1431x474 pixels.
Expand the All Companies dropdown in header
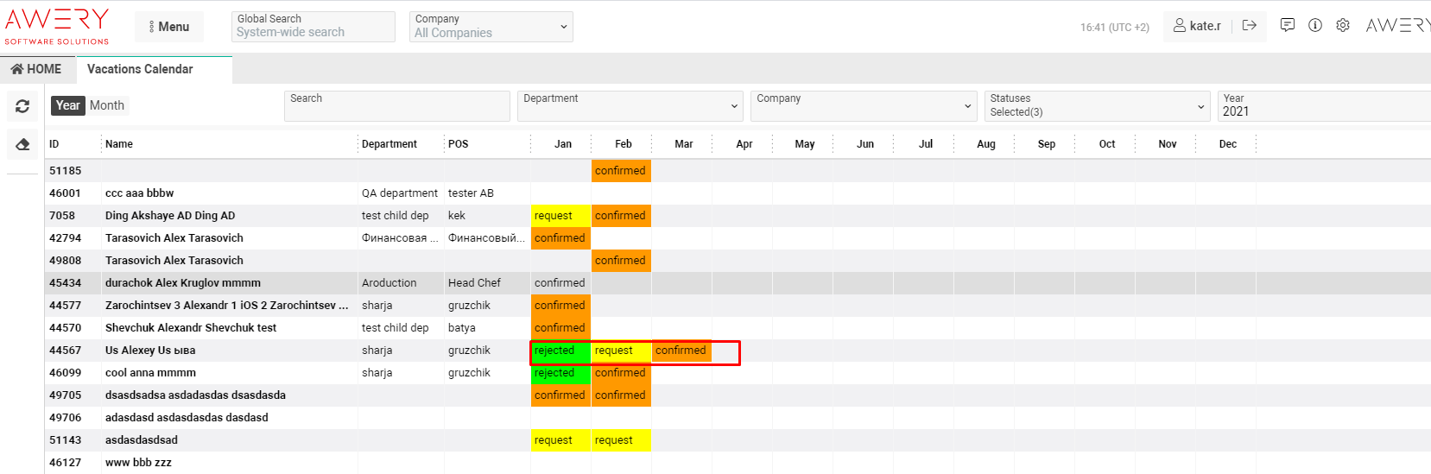(491, 27)
